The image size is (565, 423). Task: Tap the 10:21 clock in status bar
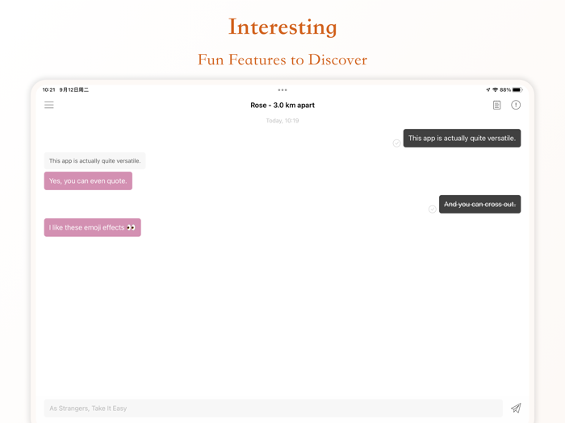pyautogui.click(x=48, y=89)
